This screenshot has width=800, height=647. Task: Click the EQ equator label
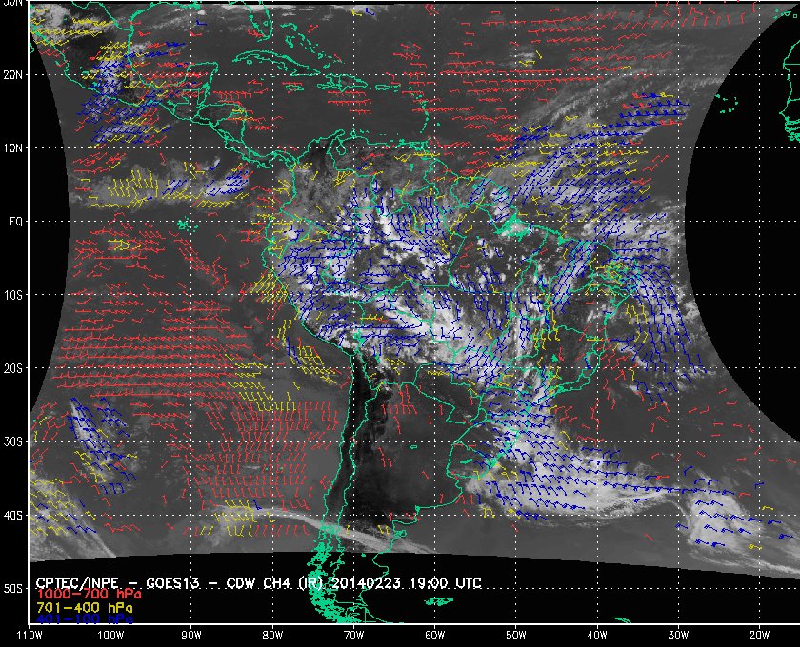(16, 222)
